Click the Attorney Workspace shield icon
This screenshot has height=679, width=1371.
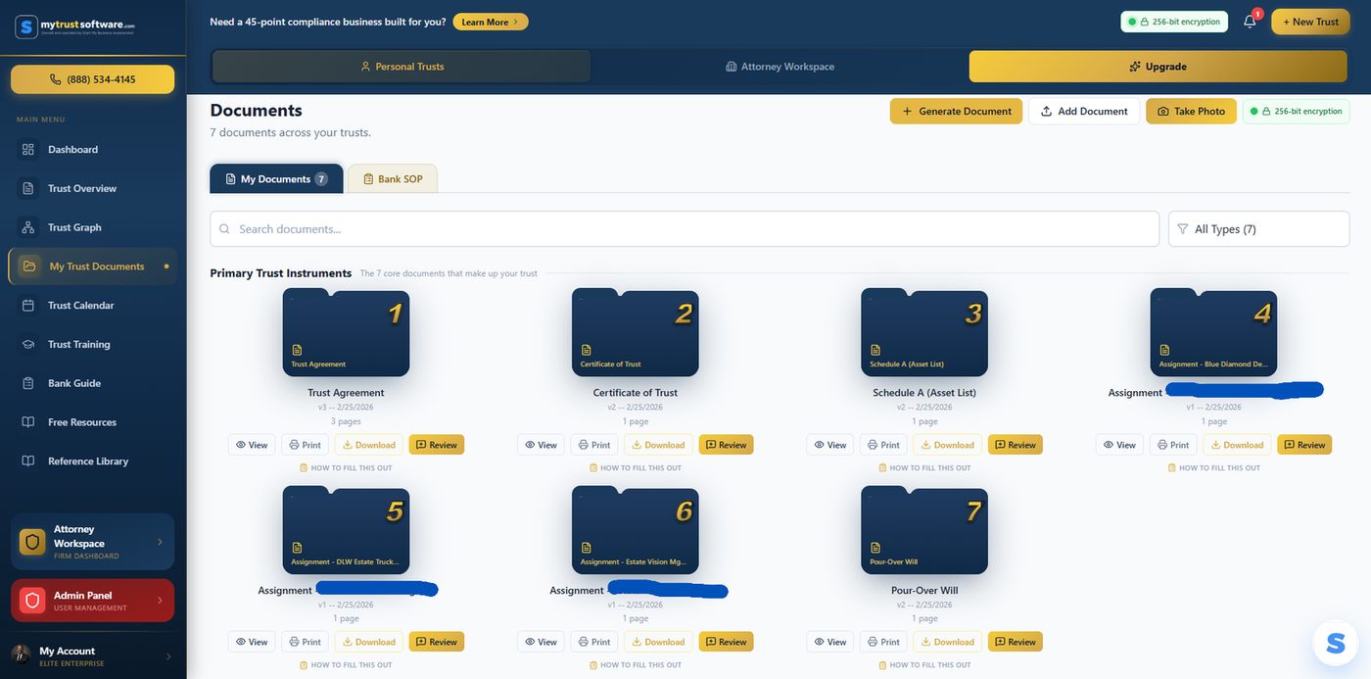pyautogui.click(x=32, y=542)
